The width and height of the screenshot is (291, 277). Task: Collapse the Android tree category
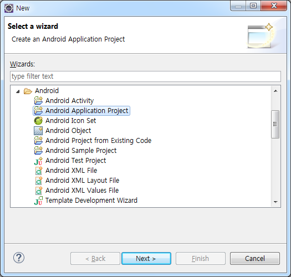point(18,91)
